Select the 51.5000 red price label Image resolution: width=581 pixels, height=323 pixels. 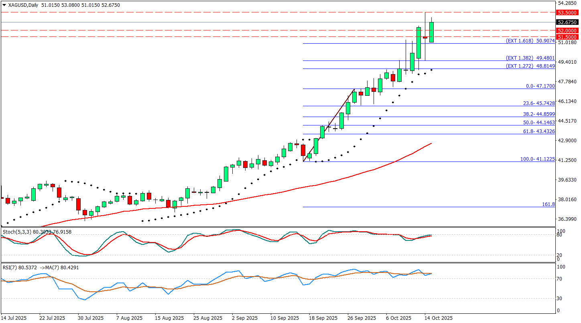[567, 37]
